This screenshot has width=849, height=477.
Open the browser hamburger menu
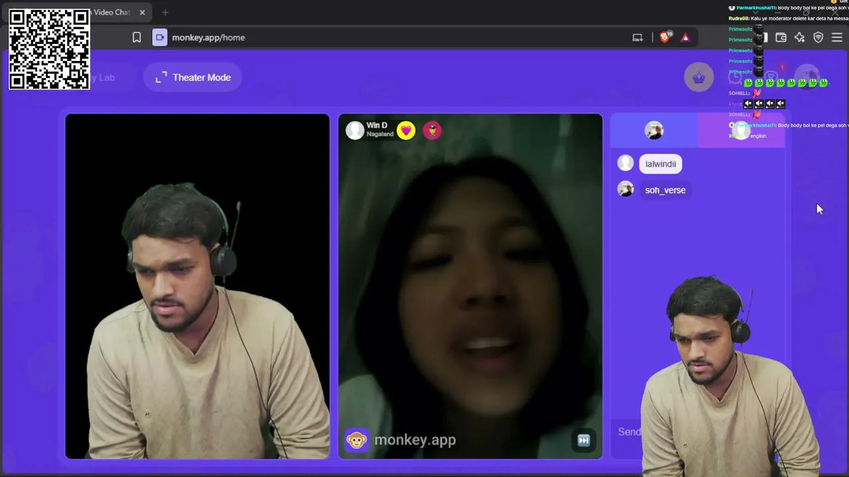[x=837, y=38]
